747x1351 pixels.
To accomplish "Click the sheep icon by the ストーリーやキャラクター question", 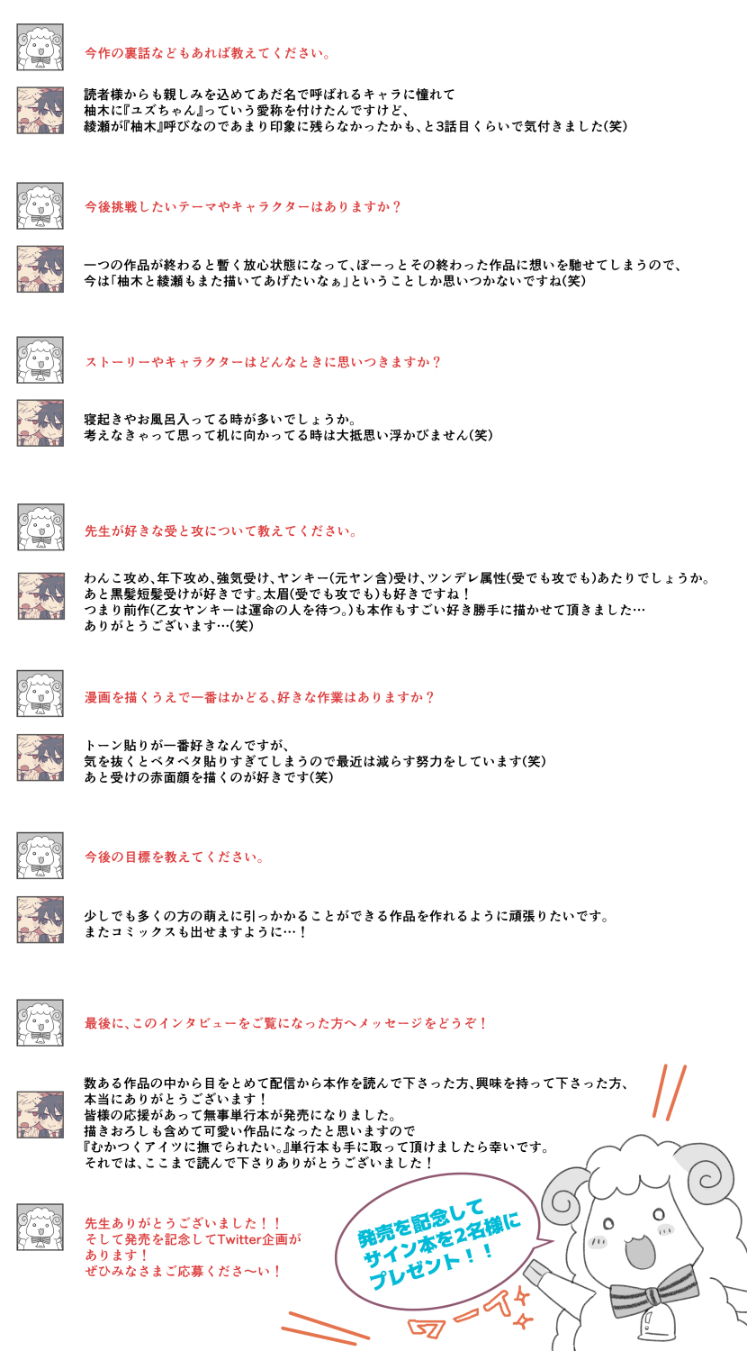I will 40,360.
